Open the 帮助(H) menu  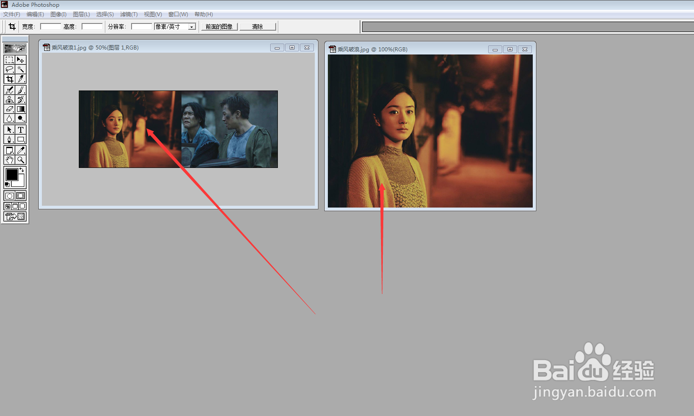pos(204,14)
